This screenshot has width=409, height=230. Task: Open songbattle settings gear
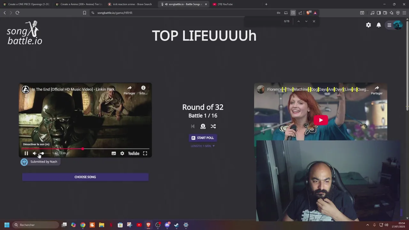tap(368, 25)
